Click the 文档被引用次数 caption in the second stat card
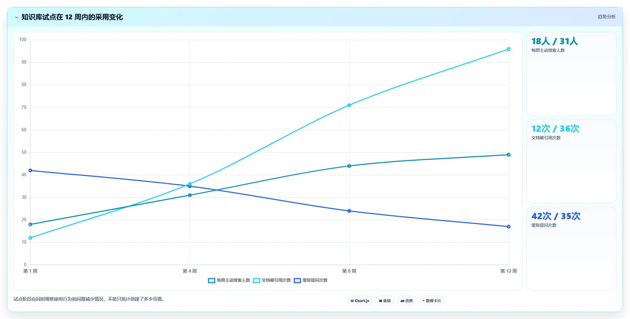The image size is (630, 319). tap(546, 138)
